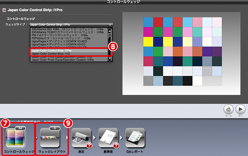Click the コントロールウェッジ section heading
This screenshot has width=248, height=156.
21,19
